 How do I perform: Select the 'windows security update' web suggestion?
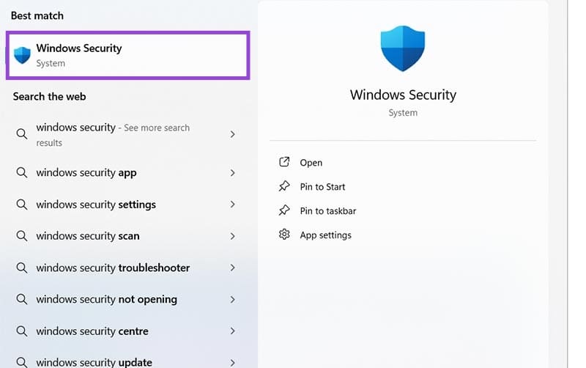click(x=94, y=362)
